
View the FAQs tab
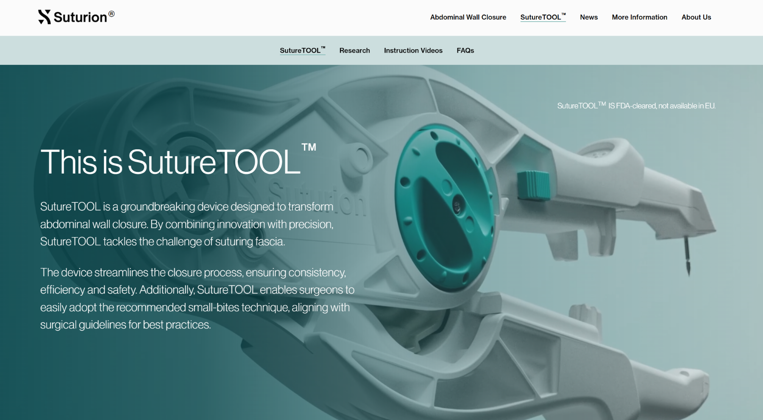pyautogui.click(x=465, y=50)
